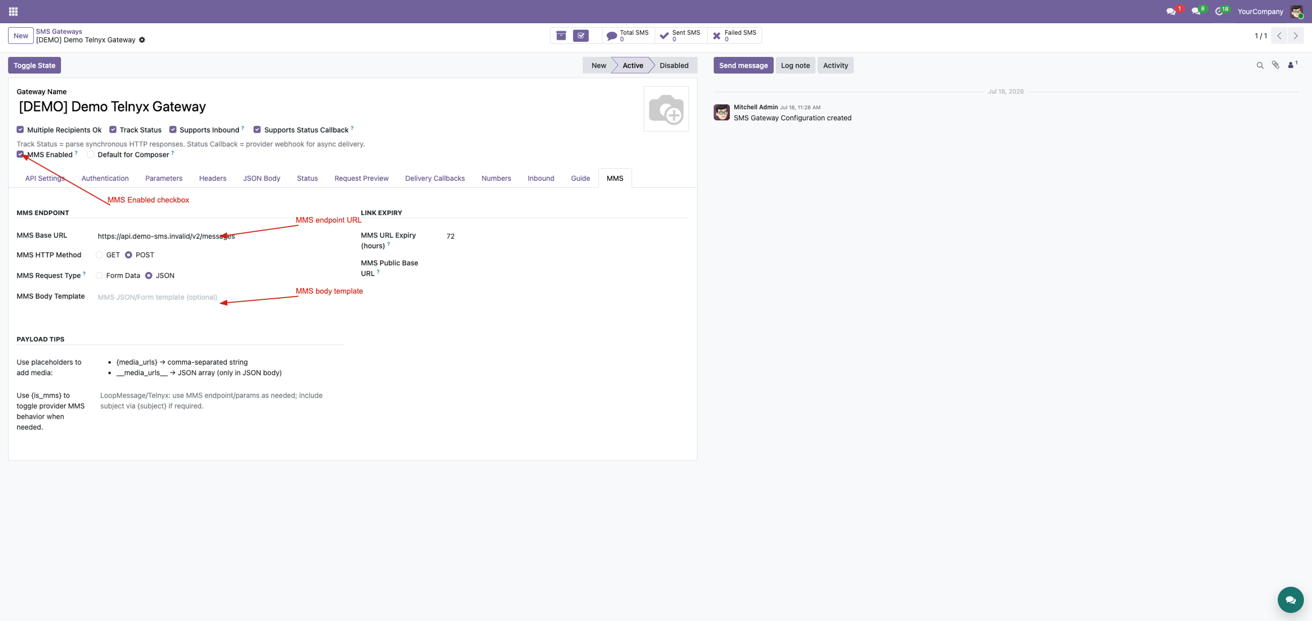Image resolution: width=1312 pixels, height=621 pixels.
Task: Open the YourCompany company switcher
Action: (1260, 11)
